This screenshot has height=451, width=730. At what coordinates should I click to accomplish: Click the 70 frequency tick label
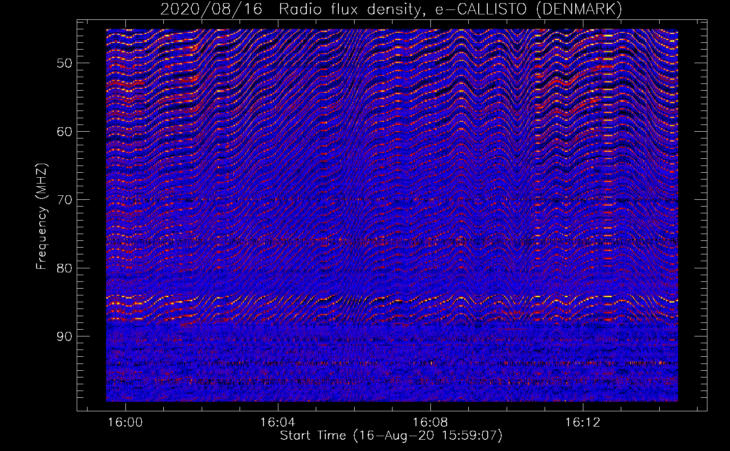coord(64,200)
